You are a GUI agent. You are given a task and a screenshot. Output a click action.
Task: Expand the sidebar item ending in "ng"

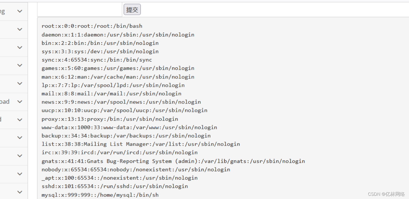coord(20,11)
